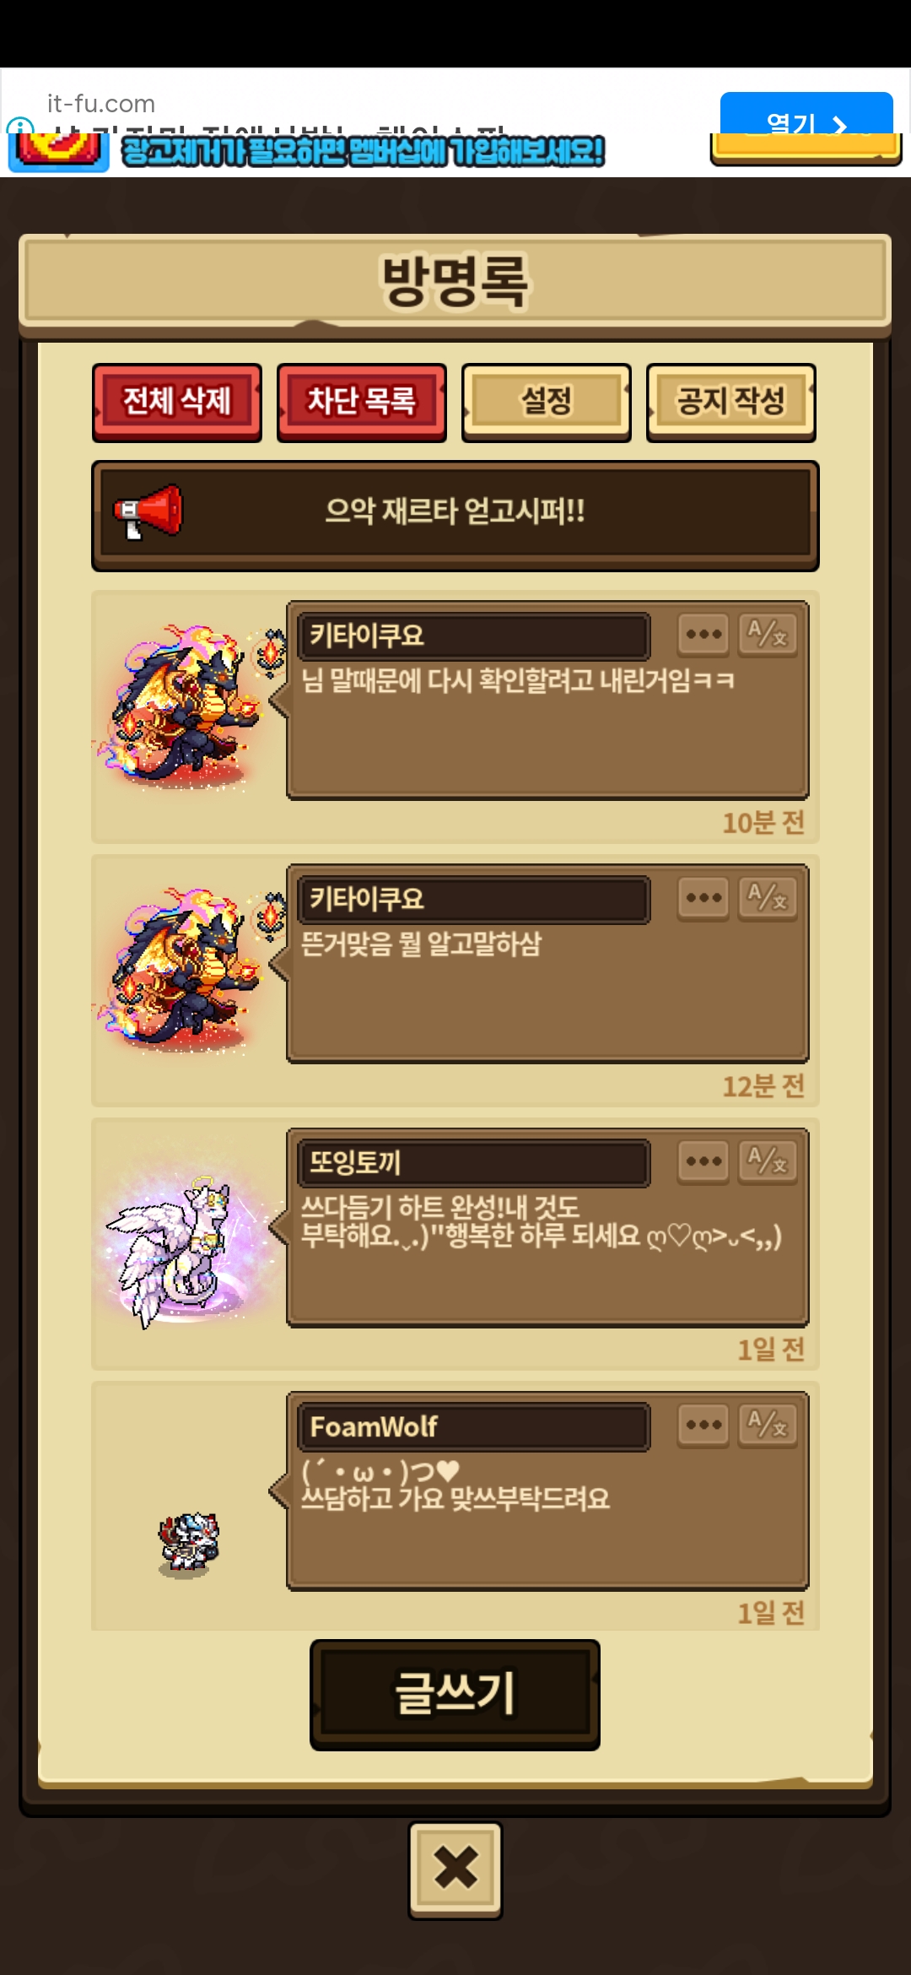Translate 키타이쿠요's 12분 전 message
This screenshot has height=1975, width=911.
[x=768, y=898]
